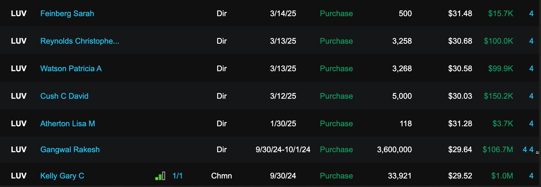Viewport: 541px width, 187px height.
Task: Click the $106.7M purchase value
Action: coord(498,150)
